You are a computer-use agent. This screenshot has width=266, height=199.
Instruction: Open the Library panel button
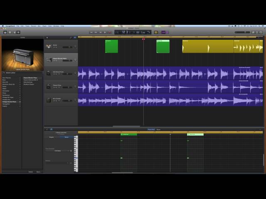5,32
